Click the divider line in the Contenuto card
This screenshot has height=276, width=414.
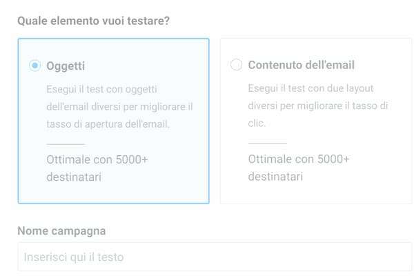[x=267, y=143]
